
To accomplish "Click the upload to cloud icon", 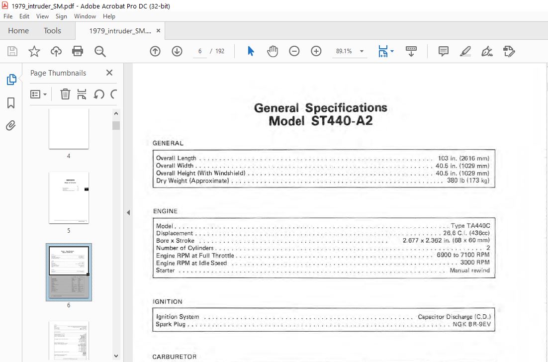I will pos(56,51).
